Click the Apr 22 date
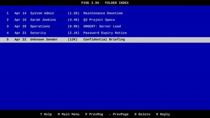The width and height of the screenshot is (210, 118). tap(20, 40)
